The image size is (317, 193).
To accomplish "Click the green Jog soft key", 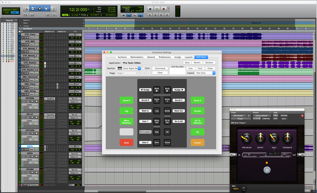I will coord(126,111).
